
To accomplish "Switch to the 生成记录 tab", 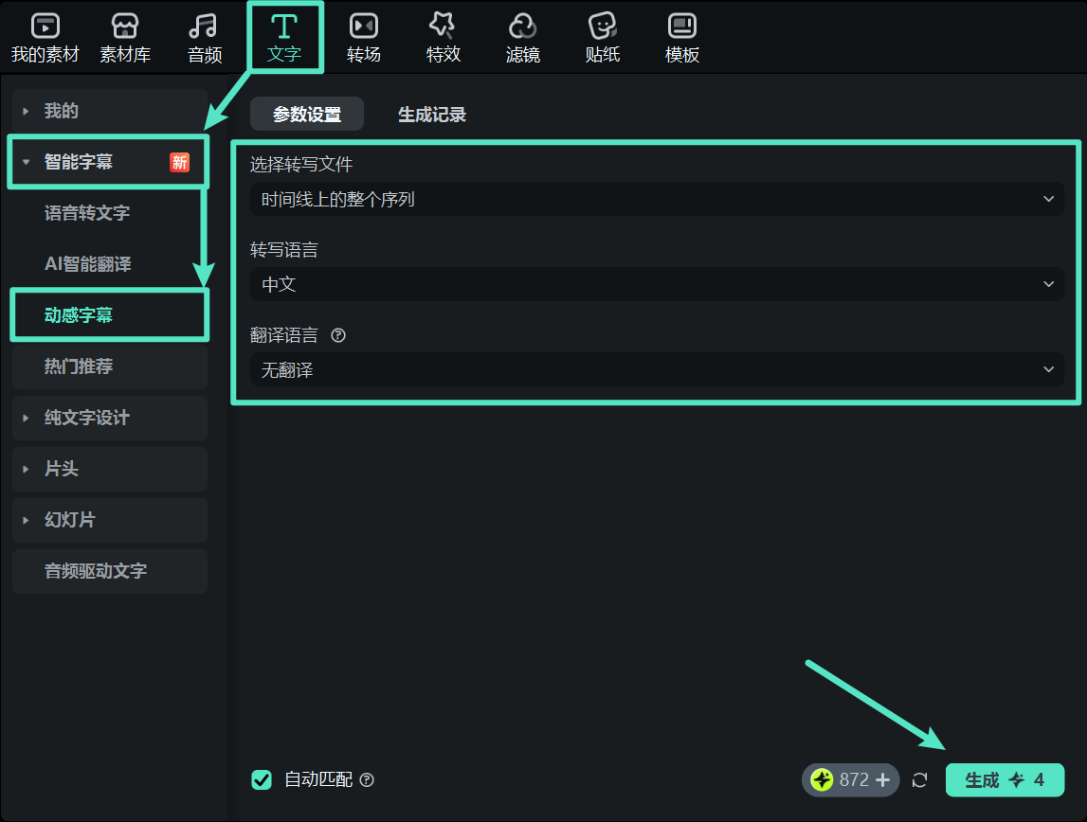I will [x=432, y=114].
